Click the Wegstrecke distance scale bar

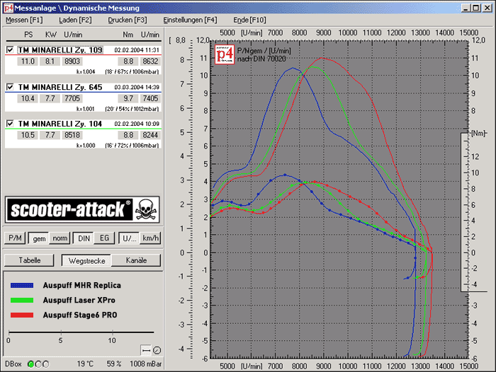pyautogui.click(x=81, y=332)
